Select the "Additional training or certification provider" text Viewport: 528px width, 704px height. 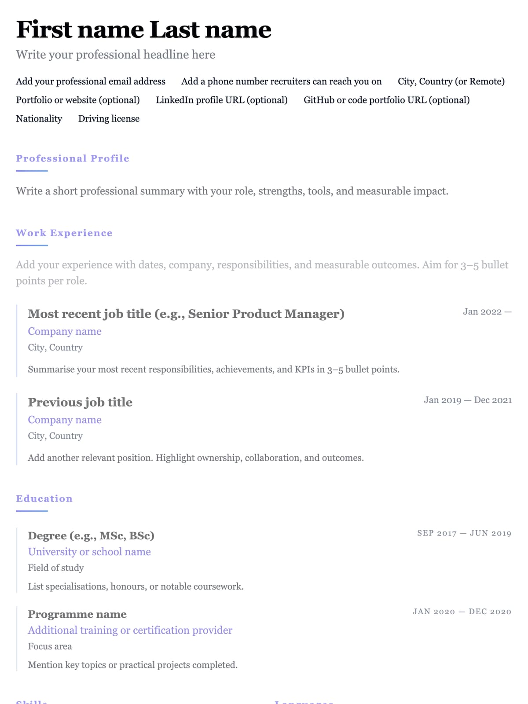[x=130, y=630]
